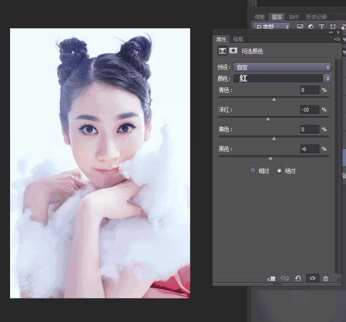Filter layers by adjustment layer icon

point(311,27)
